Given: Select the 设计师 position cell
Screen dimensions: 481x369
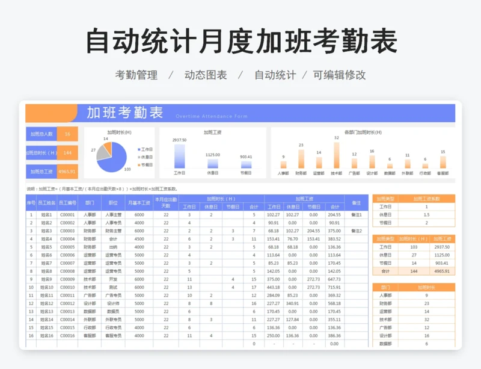Looking at the screenshot, I should (113, 303).
